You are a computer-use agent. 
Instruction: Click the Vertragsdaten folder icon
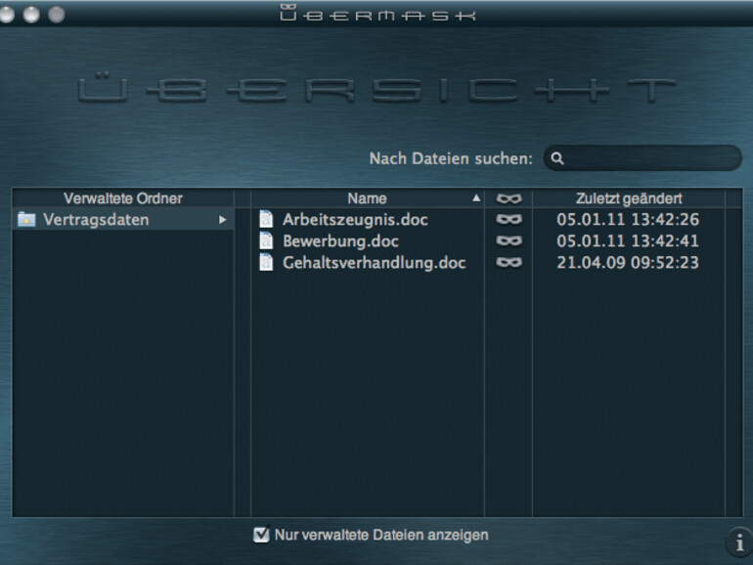tap(26, 219)
